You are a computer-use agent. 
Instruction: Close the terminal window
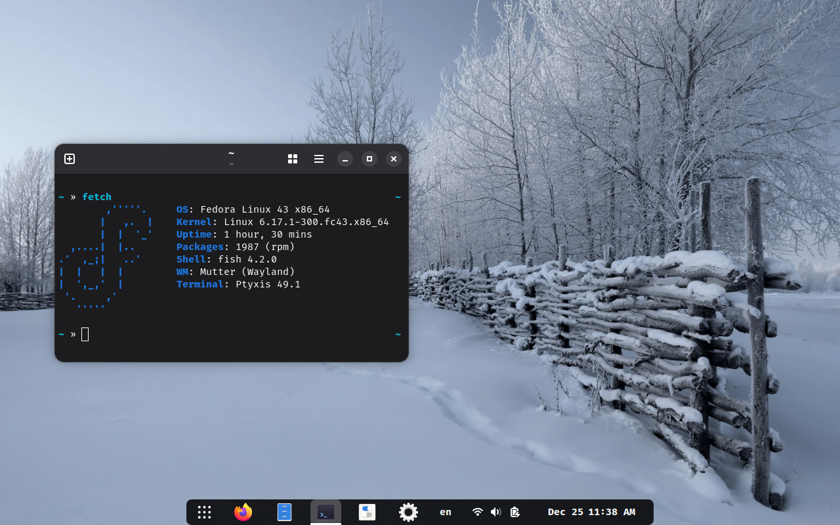click(393, 159)
